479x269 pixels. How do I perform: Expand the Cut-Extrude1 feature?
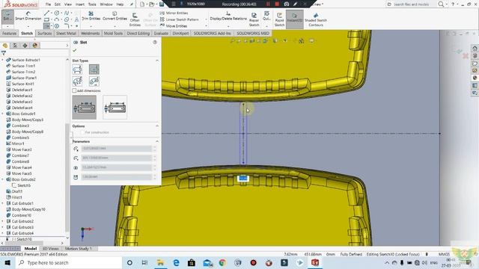tap(3, 203)
